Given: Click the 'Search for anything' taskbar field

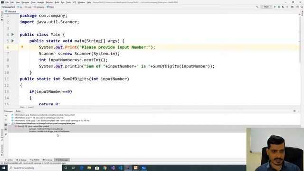Looking at the screenshot, I should [35, 168].
